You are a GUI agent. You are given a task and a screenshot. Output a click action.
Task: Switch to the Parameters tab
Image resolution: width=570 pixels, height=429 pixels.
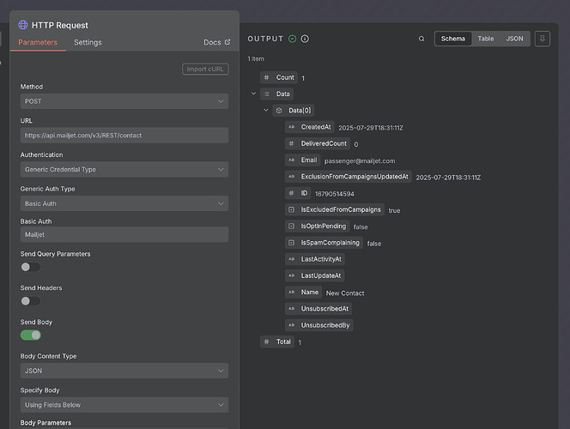[x=38, y=43]
